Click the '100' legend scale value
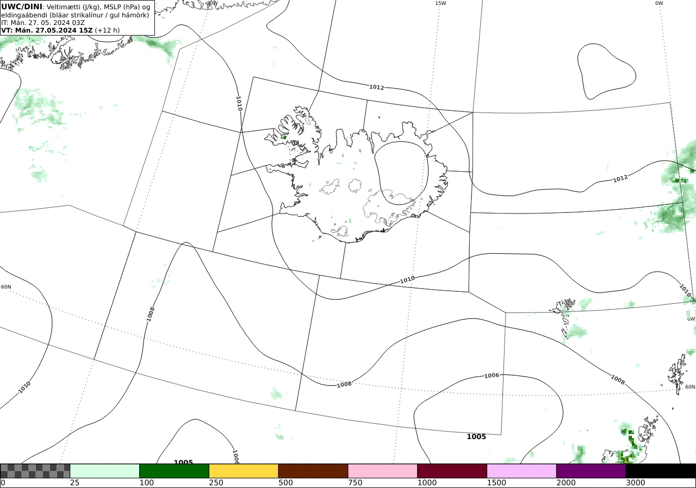 [146, 483]
